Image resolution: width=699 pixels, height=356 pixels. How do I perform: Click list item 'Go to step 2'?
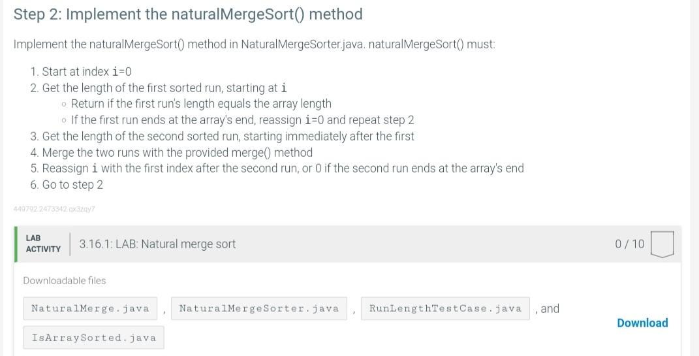(67, 185)
